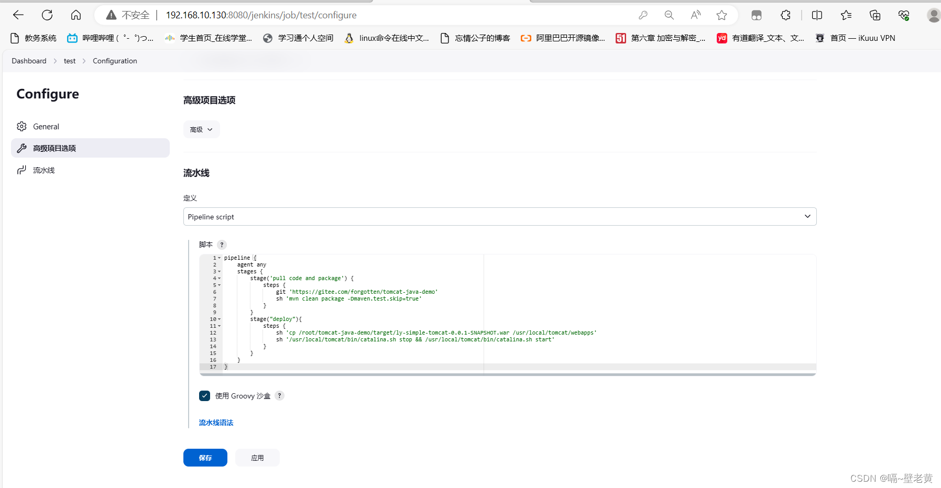The height and width of the screenshot is (488, 941).
Task: Open the 流水线语法 link
Action: 216,423
